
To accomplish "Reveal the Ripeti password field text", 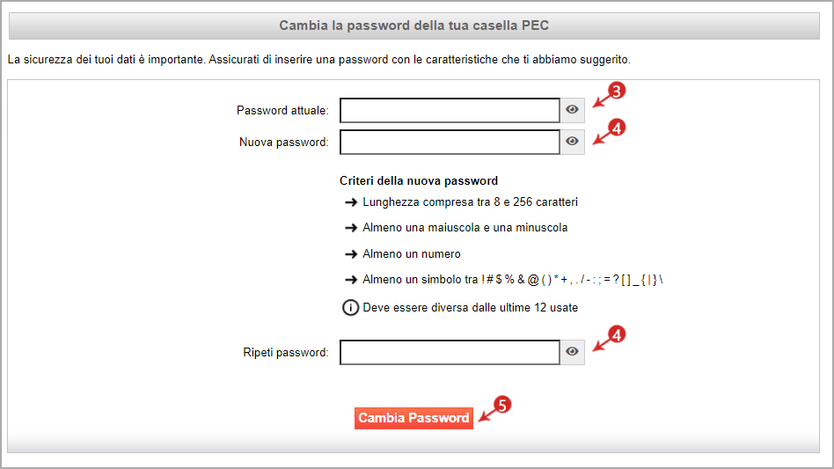I will pyautogui.click(x=572, y=352).
